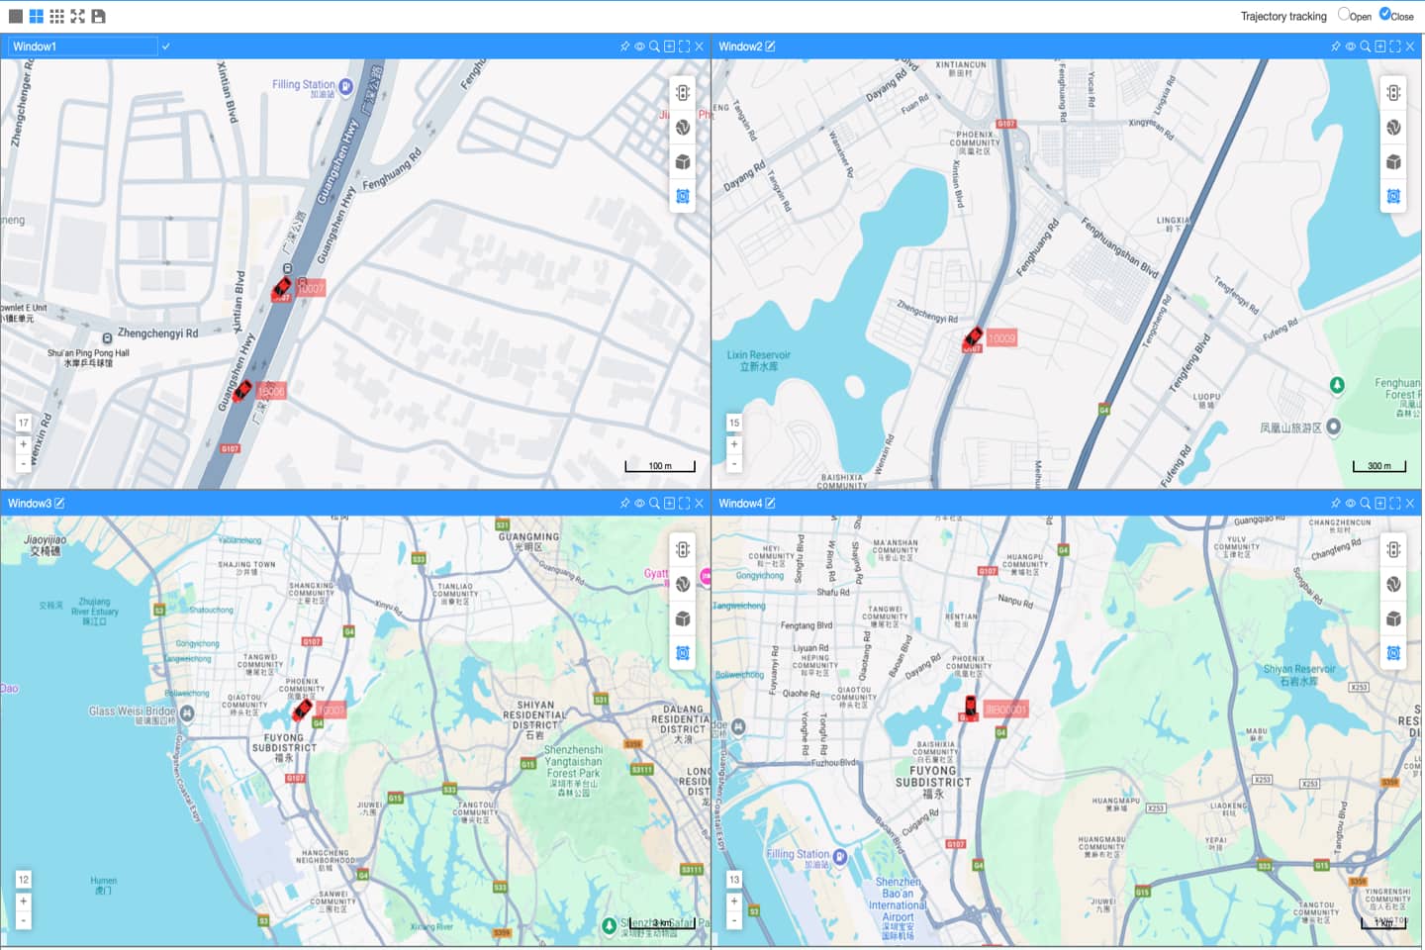Viewport: 1425px width, 950px height.
Task: Select vehicle marker 10006 in Window1
Action: click(242, 391)
